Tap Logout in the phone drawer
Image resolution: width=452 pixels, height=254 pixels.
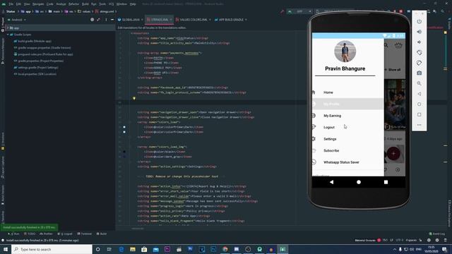(347, 127)
